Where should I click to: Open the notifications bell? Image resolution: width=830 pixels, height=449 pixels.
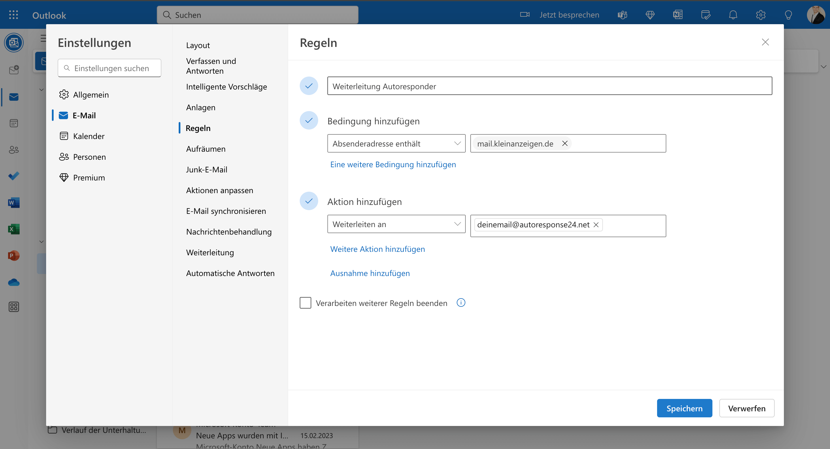(733, 15)
